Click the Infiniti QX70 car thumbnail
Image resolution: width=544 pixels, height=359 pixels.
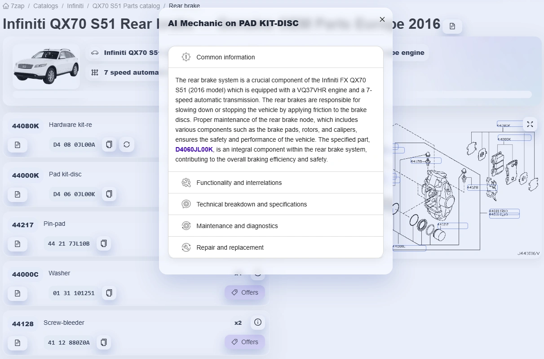pos(46,67)
